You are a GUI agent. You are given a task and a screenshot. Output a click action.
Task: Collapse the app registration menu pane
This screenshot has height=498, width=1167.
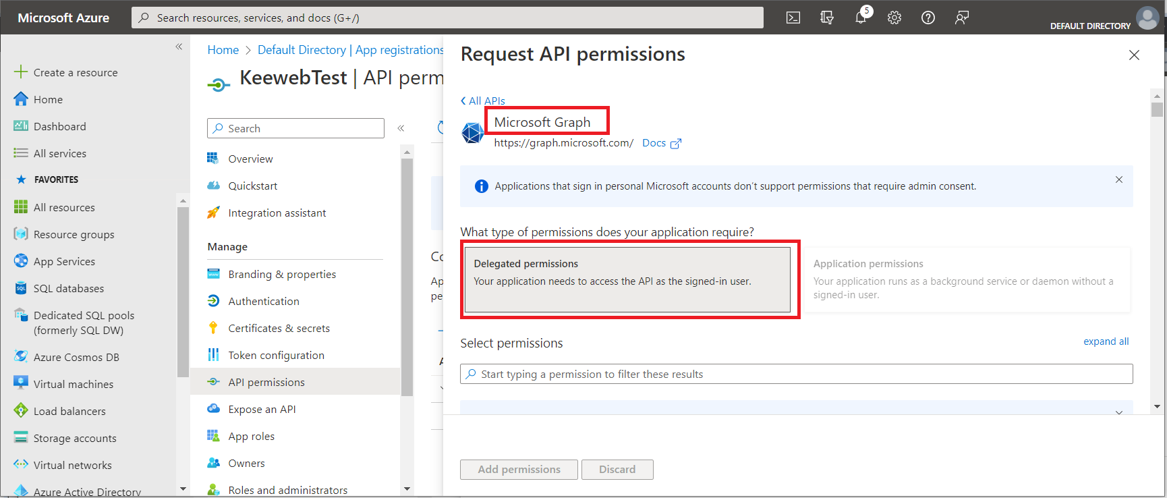(401, 128)
